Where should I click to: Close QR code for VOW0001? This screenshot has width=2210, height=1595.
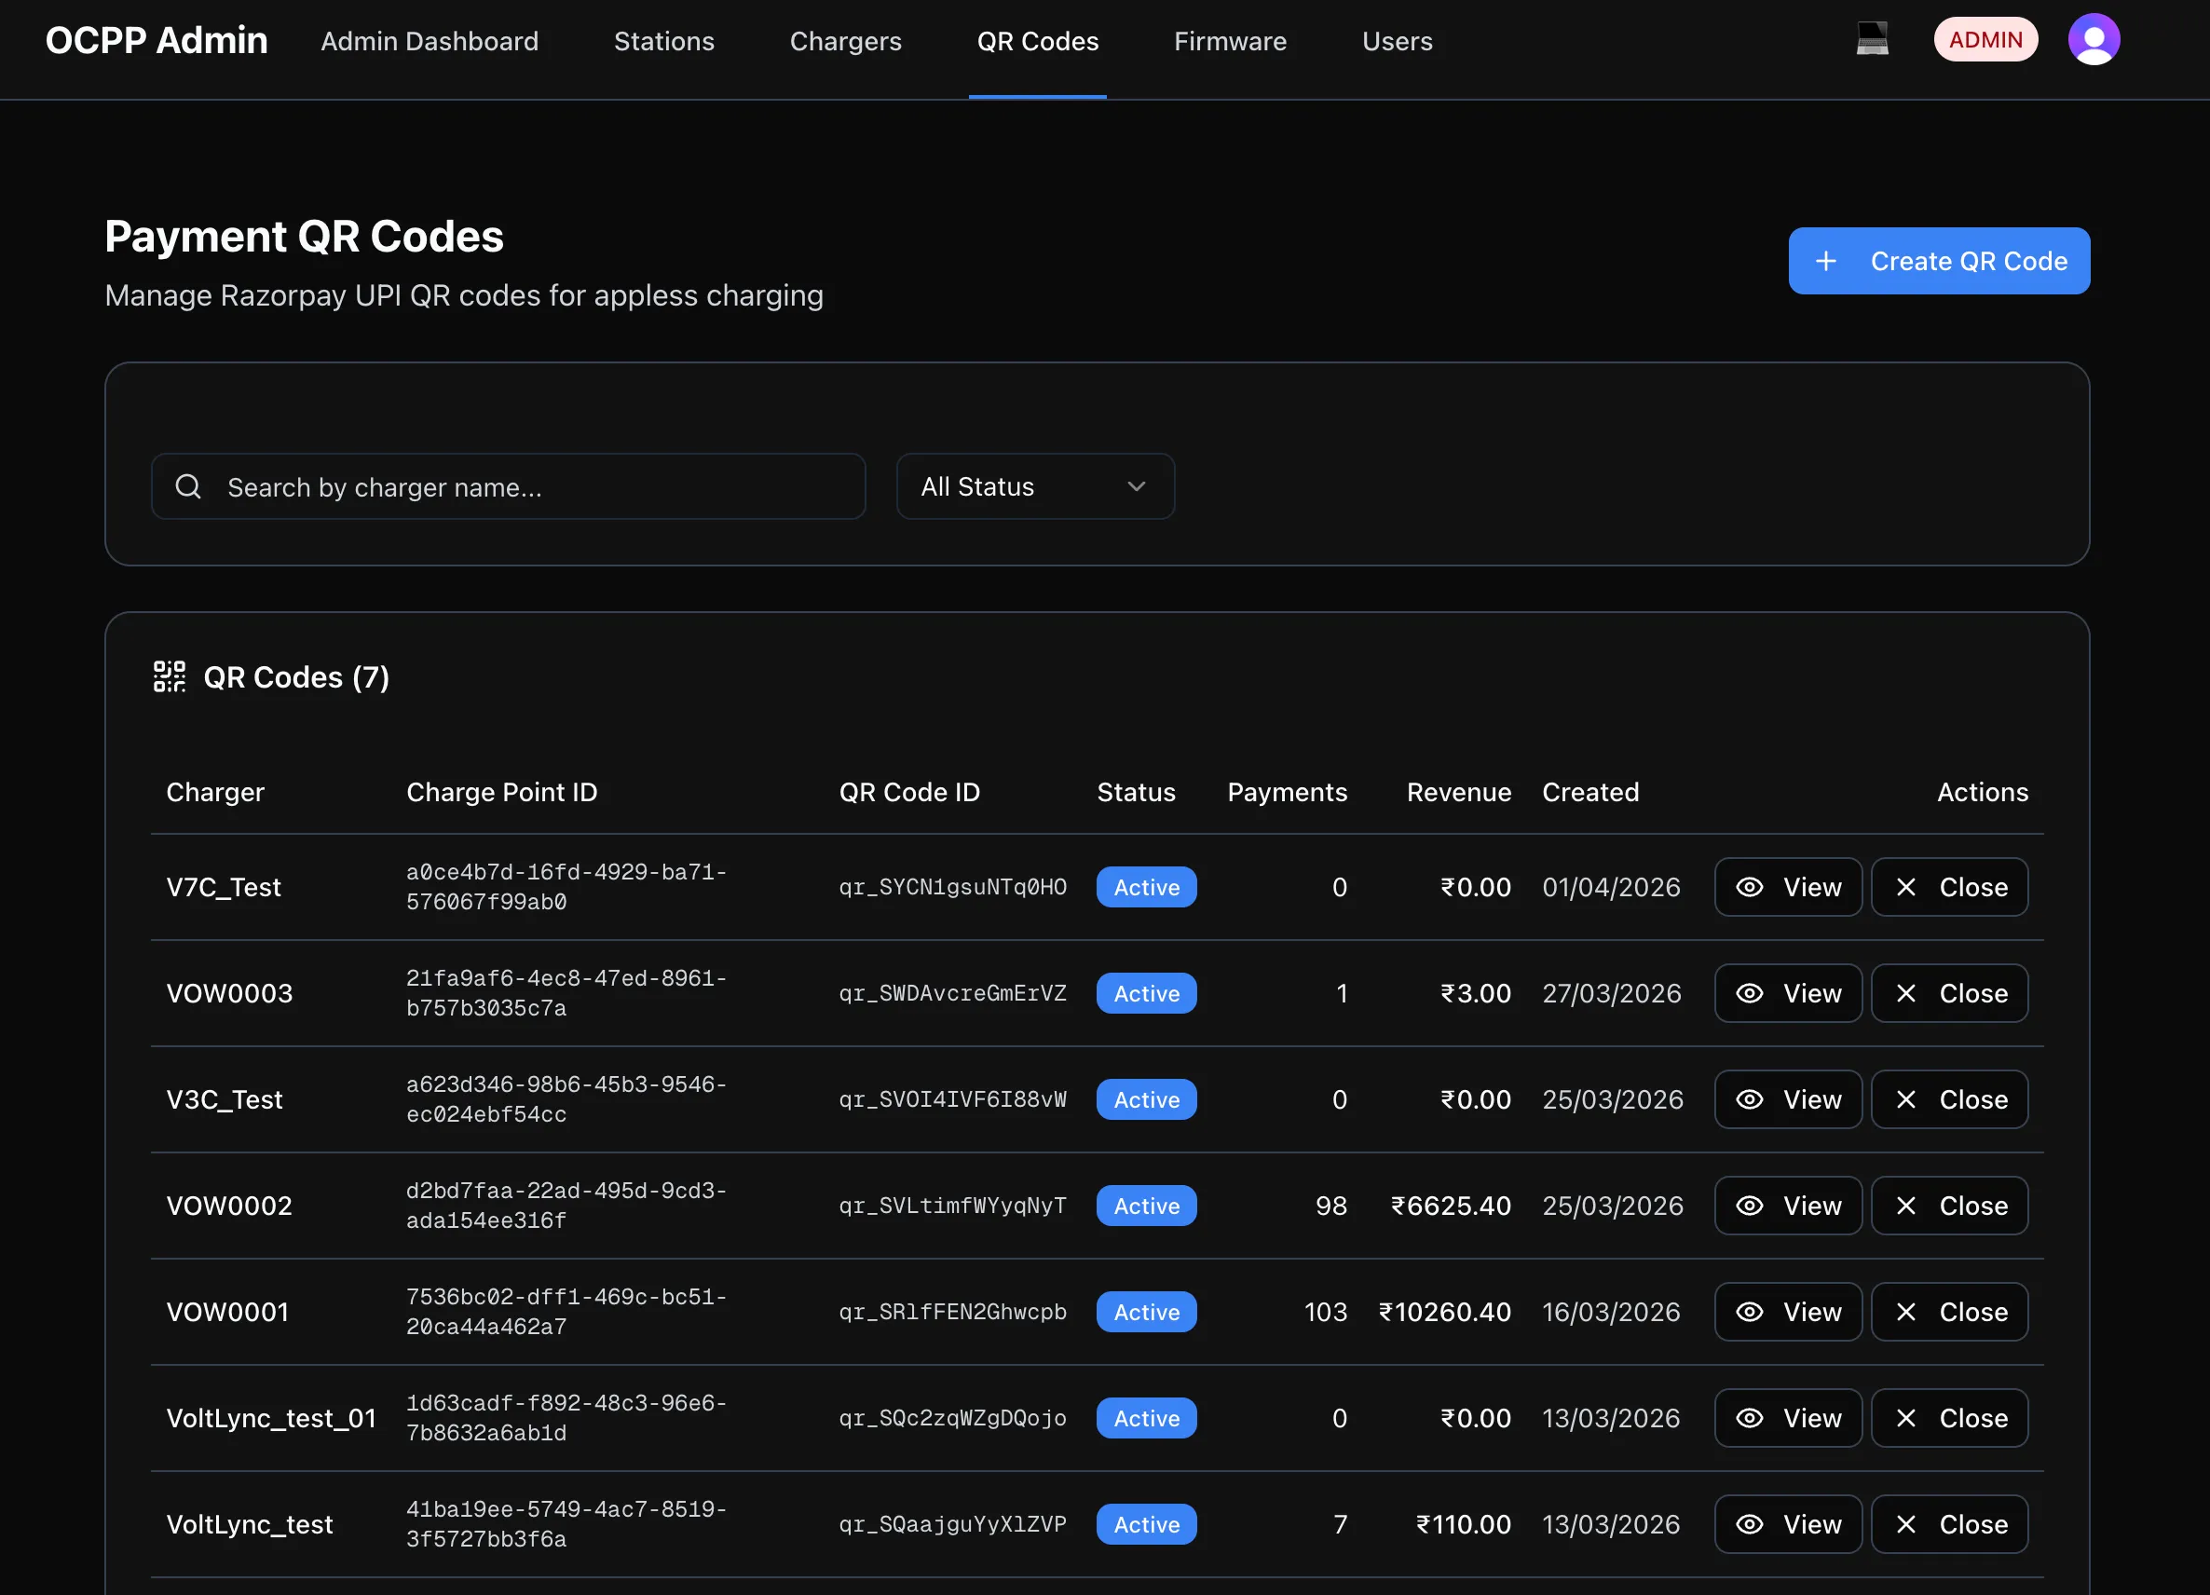click(x=1949, y=1312)
